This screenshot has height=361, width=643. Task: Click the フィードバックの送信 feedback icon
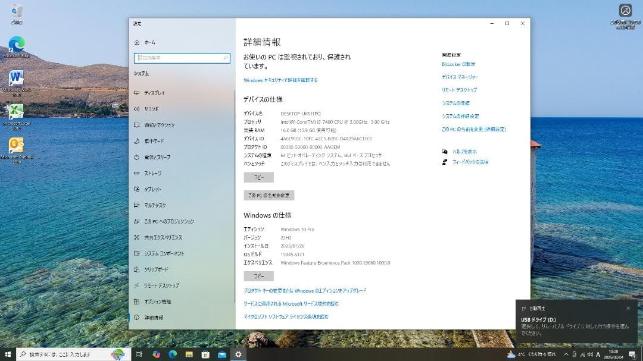click(x=444, y=161)
